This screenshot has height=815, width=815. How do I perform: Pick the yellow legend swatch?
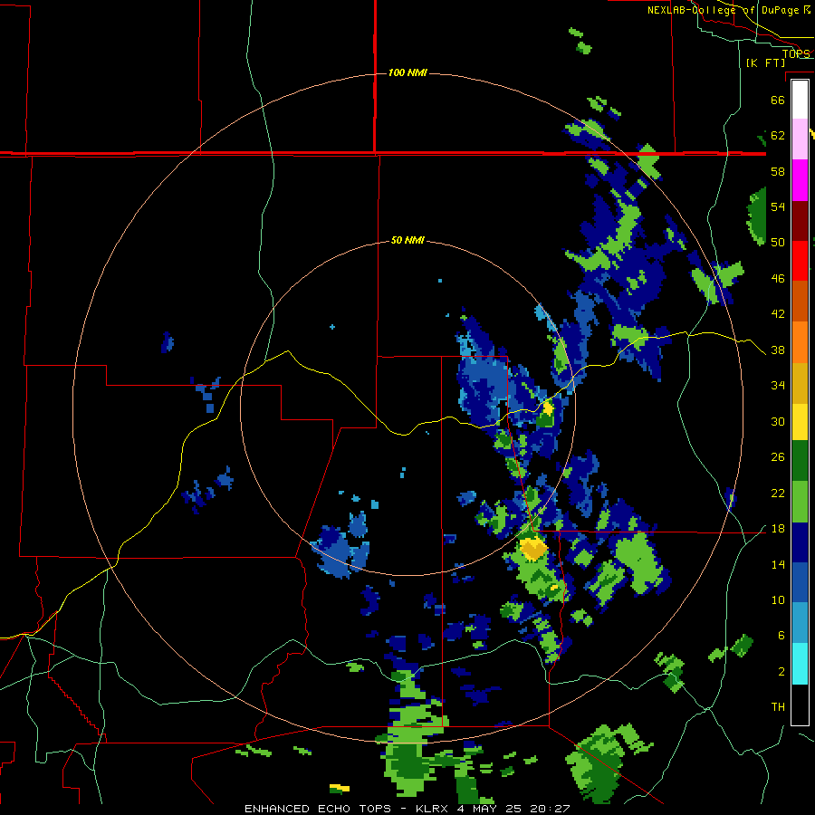[800, 422]
